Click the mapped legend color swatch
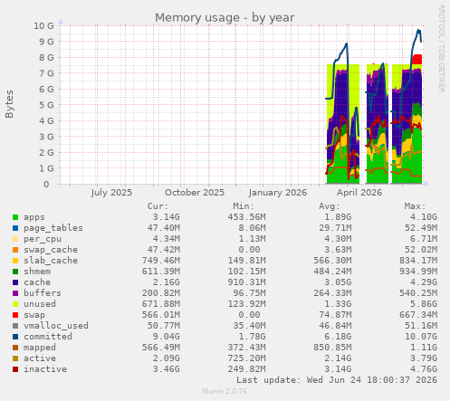The height and width of the screenshot is (401, 450). pyautogui.click(x=15, y=348)
